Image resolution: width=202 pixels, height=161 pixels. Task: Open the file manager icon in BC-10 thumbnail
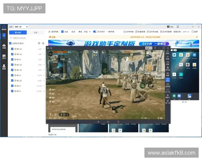(179, 96)
